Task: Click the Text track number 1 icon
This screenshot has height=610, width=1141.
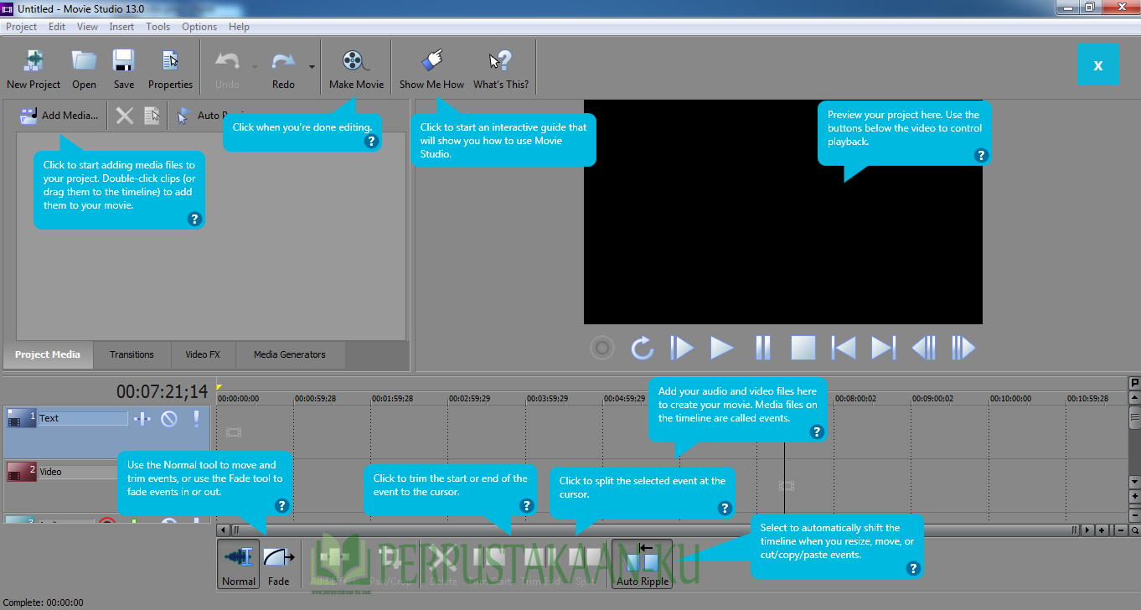Action: pyautogui.click(x=22, y=418)
